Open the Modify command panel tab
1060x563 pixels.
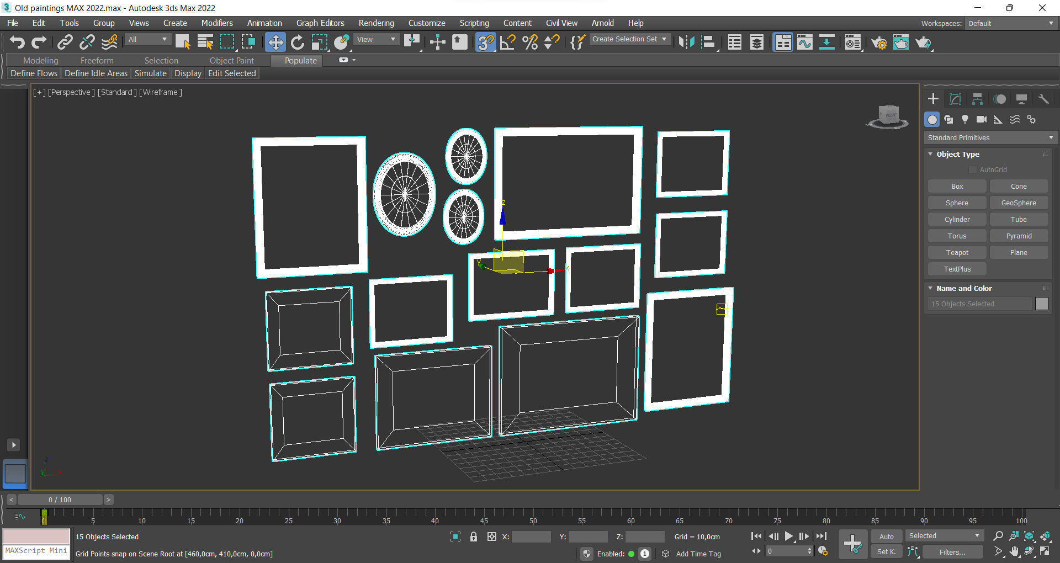[955, 99]
